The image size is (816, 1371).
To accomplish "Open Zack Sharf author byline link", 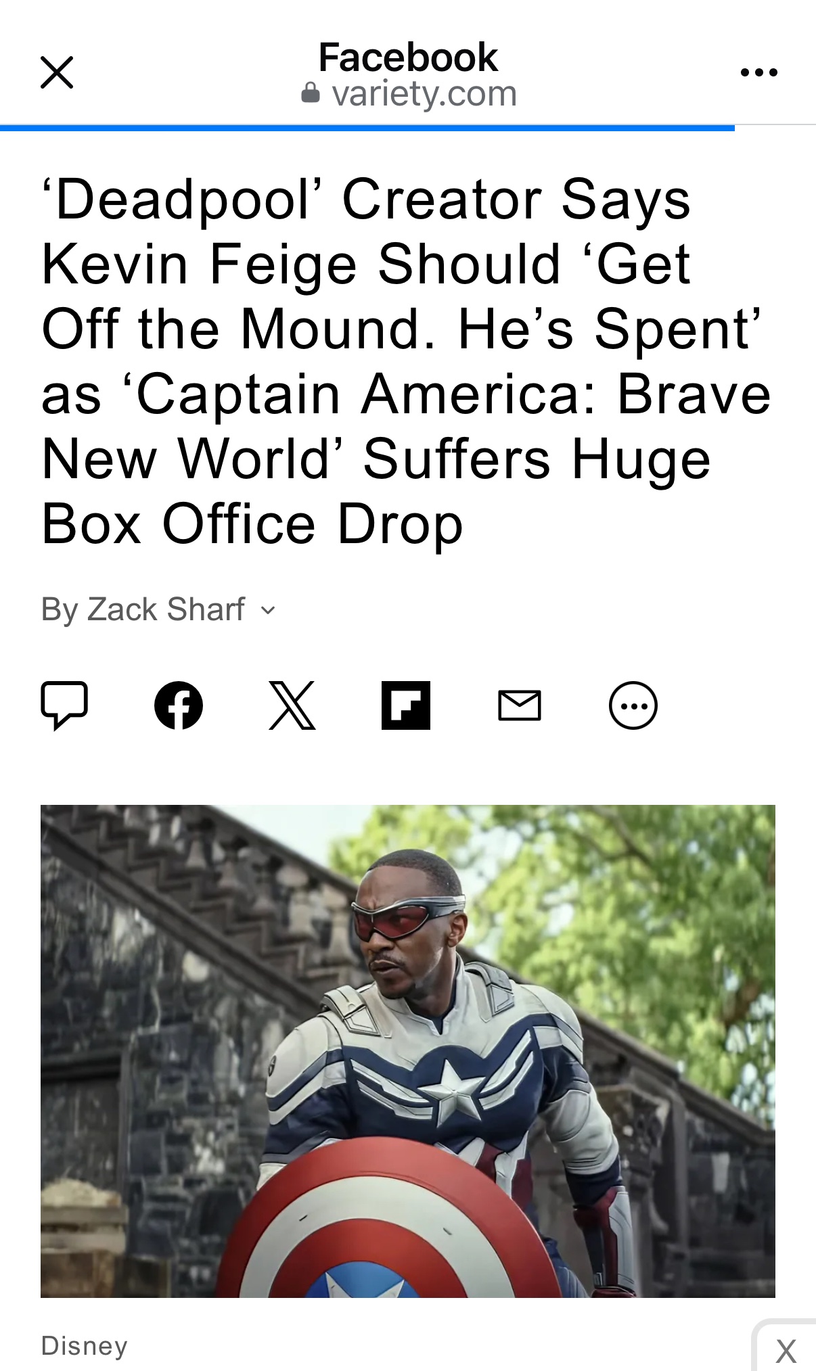I will [x=166, y=609].
